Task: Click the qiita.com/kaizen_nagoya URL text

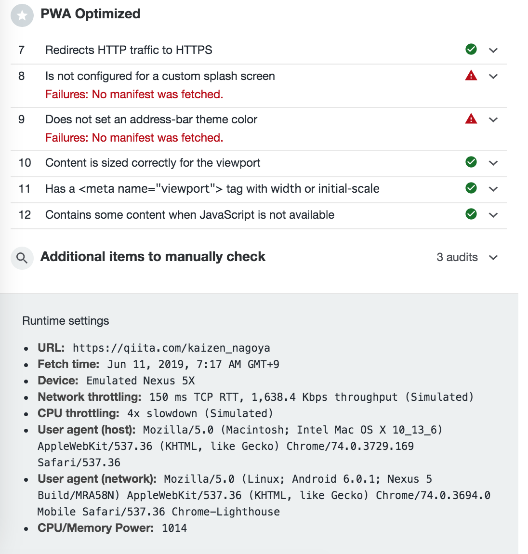Action: [x=172, y=348]
